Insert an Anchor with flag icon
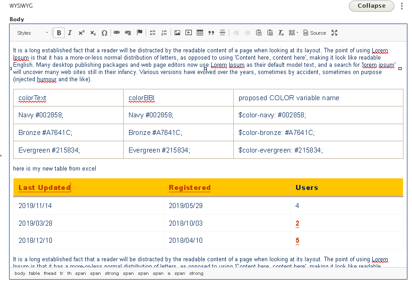Viewport: 412px width, 282px height. (x=139, y=32)
